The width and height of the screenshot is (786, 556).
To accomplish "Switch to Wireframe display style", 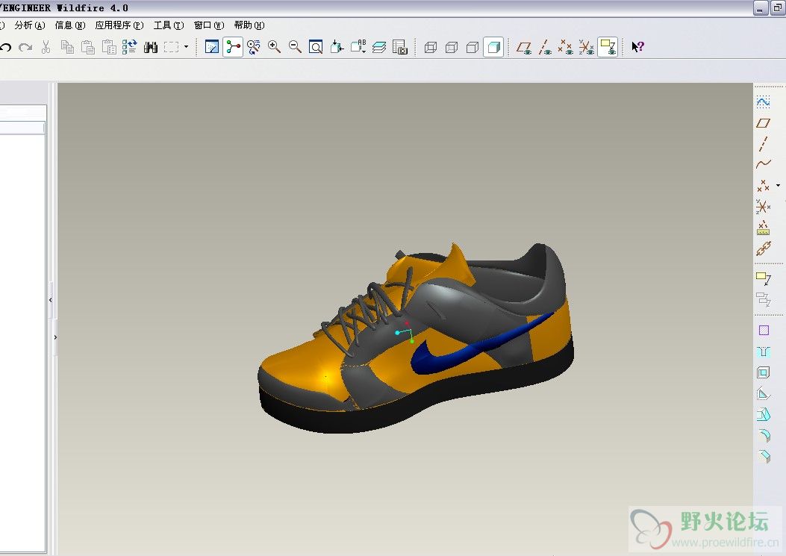I will coord(431,47).
